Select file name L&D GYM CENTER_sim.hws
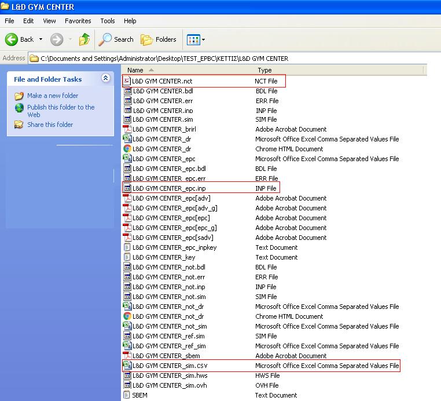 click(170, 376)
